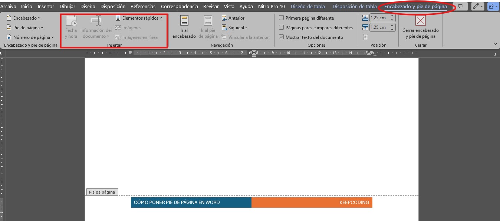Click header top position value field
The image size is (500, 221).
pos(379,18)
